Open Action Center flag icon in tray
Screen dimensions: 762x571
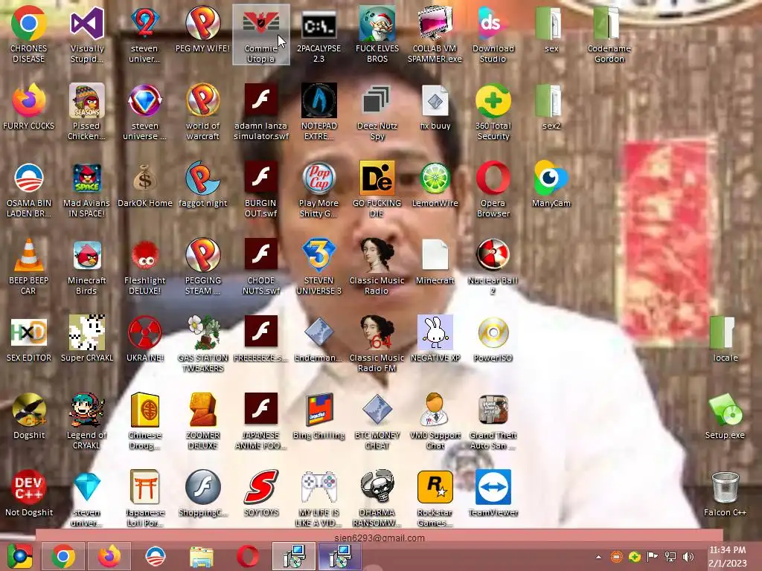tap(652, 557)
